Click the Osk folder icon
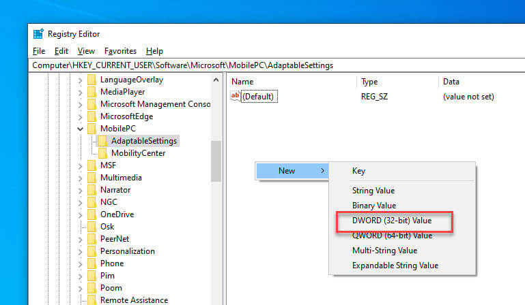The width and height of the screenshot is (525, 305). [91, 227]
